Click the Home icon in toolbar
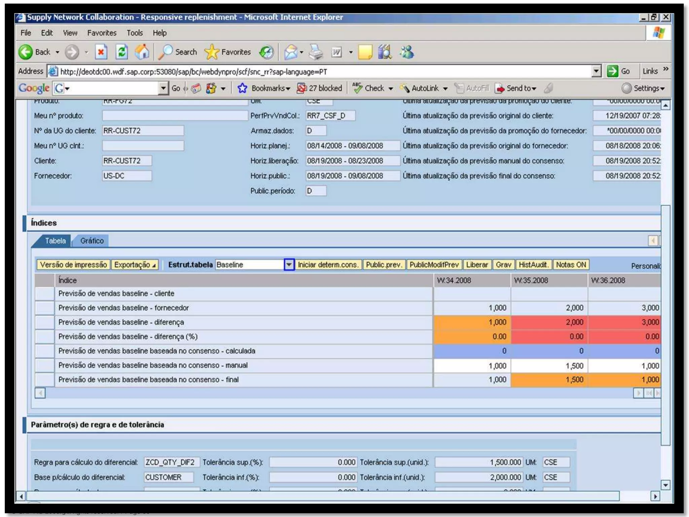The height and width of the screenshot is (517, 689). coord(142,52)
